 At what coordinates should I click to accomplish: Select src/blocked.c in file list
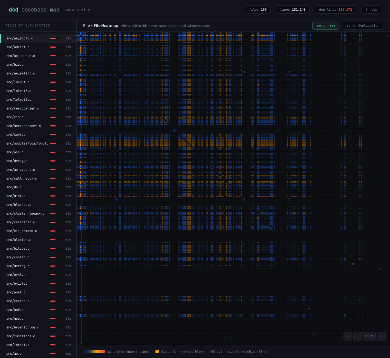(38, 205)
